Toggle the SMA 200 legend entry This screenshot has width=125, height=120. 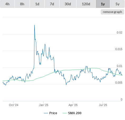75,113
